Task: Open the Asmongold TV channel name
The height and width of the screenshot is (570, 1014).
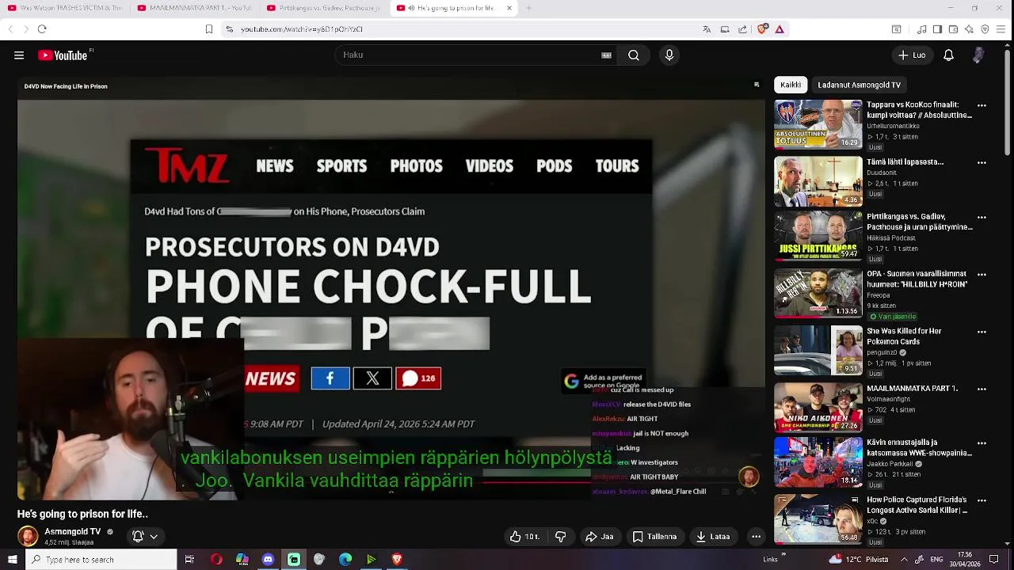Action: pyautogui.click(x=73, y=532)
